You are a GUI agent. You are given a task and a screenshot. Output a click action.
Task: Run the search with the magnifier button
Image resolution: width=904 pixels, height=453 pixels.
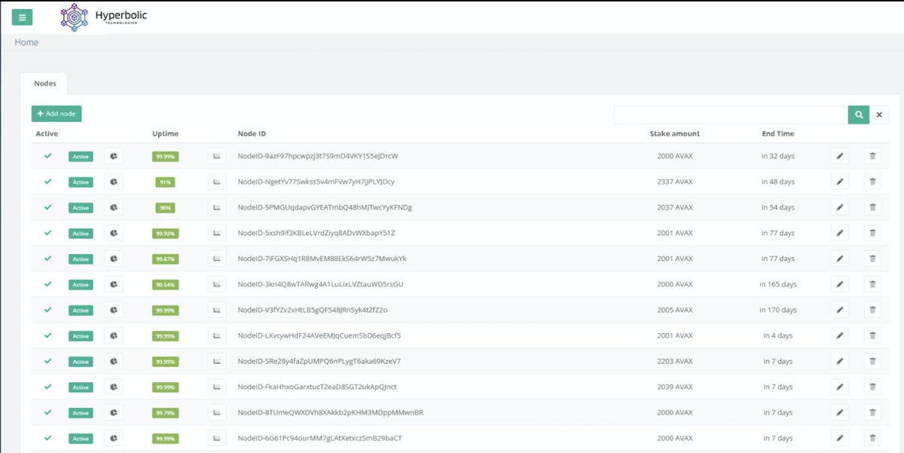858,114
